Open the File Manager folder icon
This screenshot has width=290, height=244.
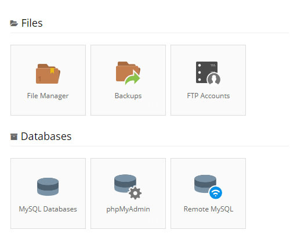coord(48,74)
